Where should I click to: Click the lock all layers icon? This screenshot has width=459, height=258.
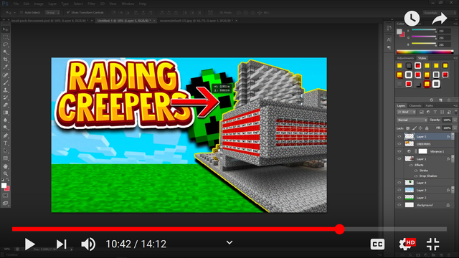[x=427, y=128]
